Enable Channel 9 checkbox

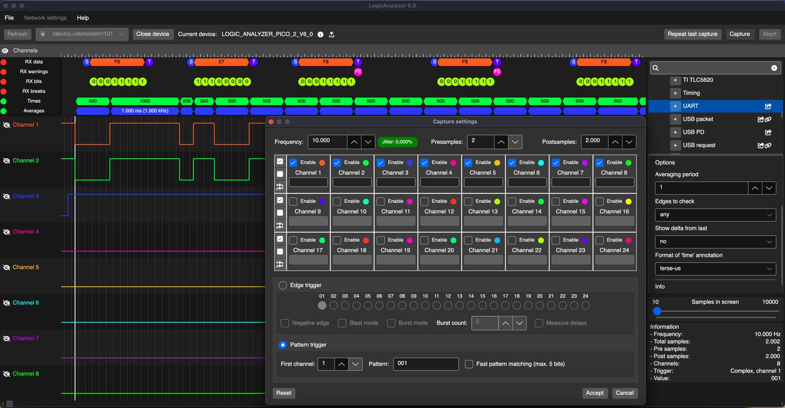coord(293,202)
